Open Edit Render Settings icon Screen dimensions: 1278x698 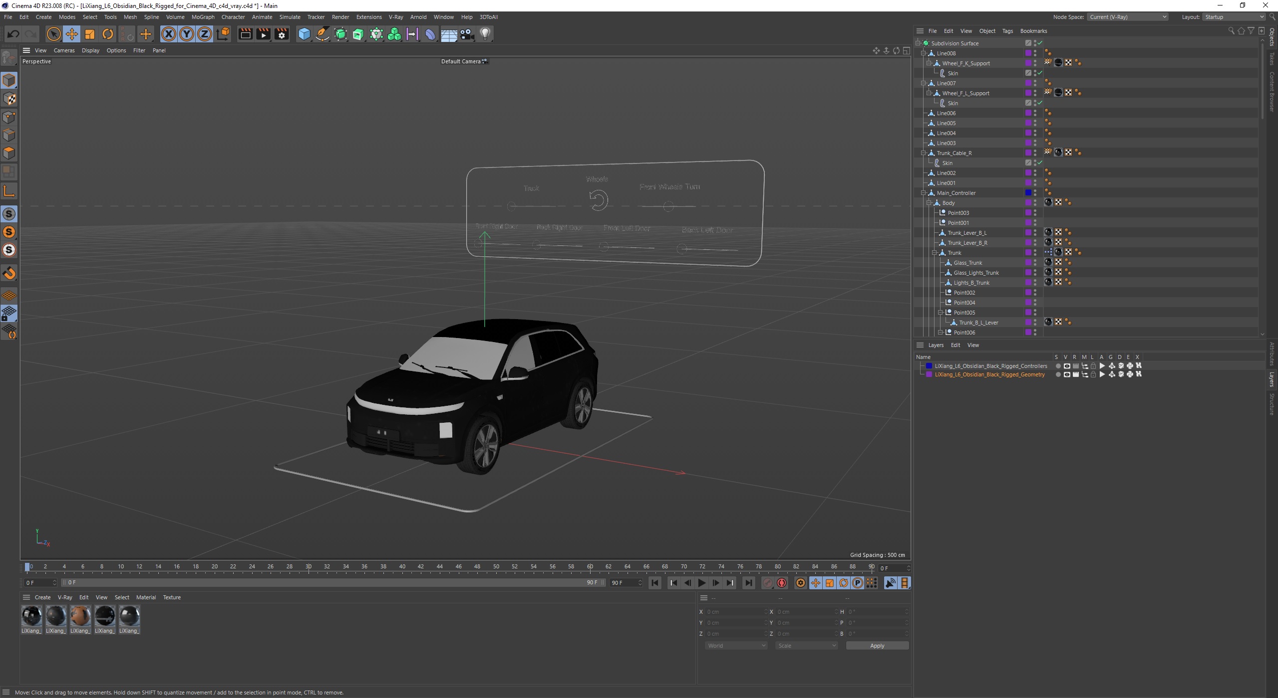[x=282, y=34]
